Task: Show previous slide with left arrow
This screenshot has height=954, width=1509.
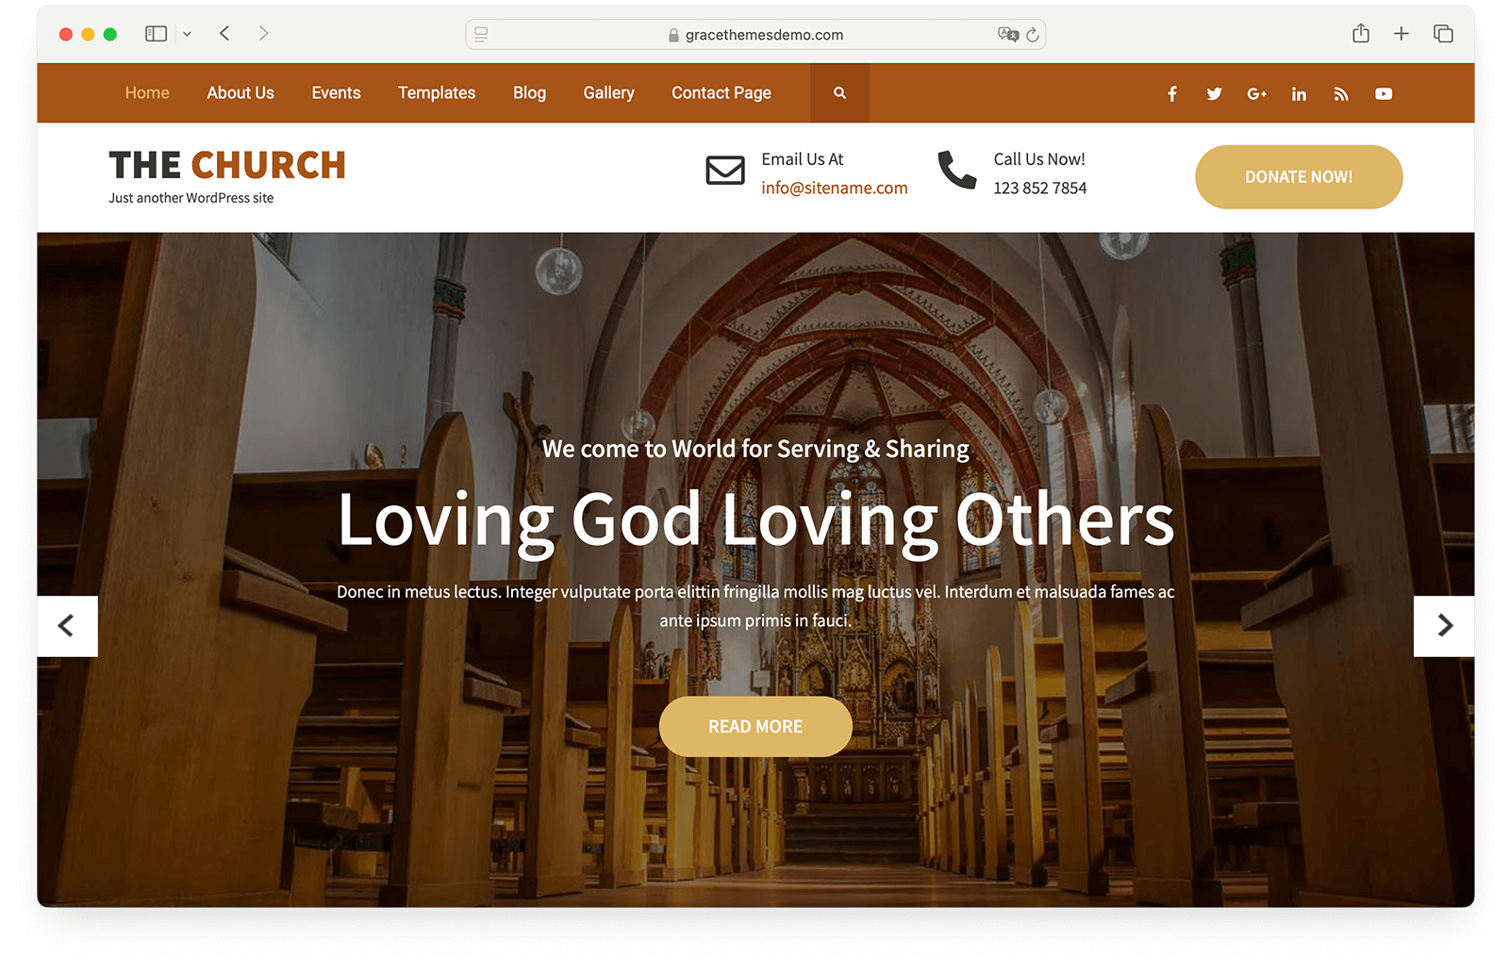Action: pos(67,625)
